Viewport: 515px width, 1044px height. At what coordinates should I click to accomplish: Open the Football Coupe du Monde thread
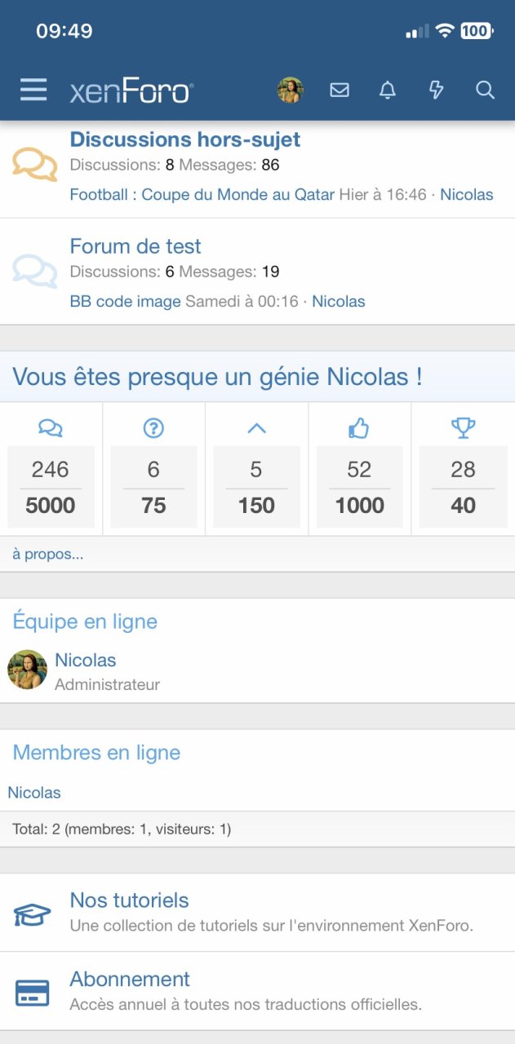(x=202, y=194)
